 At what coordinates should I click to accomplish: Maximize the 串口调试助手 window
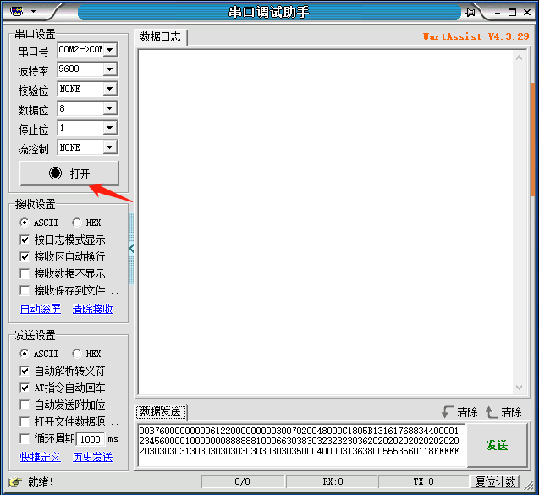(x=512, y=13)
